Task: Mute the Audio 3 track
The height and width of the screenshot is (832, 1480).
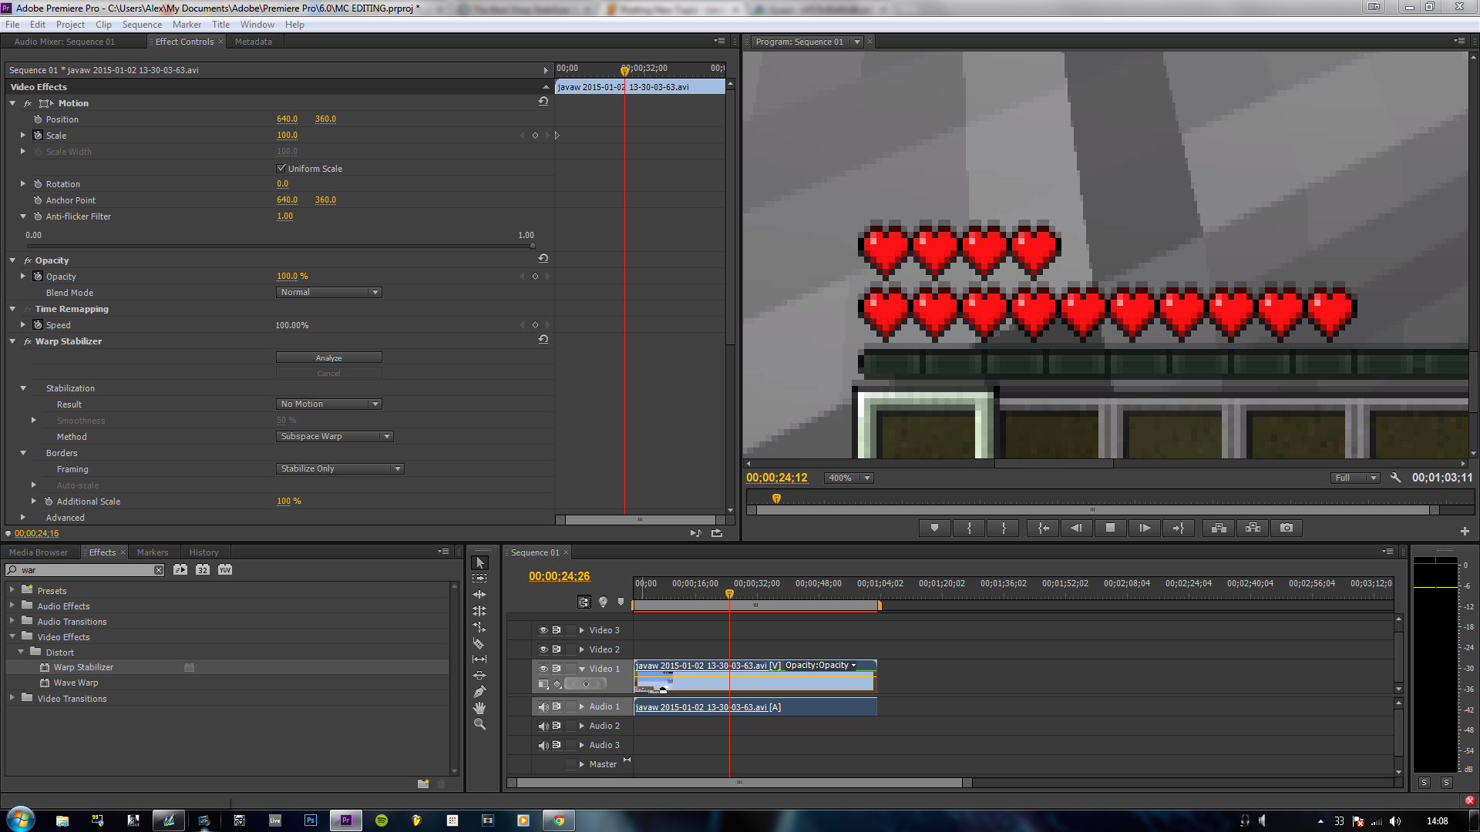Action: tap(543, 745)
